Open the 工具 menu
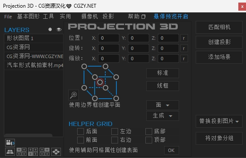Image resolution: width=246 pixels, height=158 pixels. click(48, 16)
